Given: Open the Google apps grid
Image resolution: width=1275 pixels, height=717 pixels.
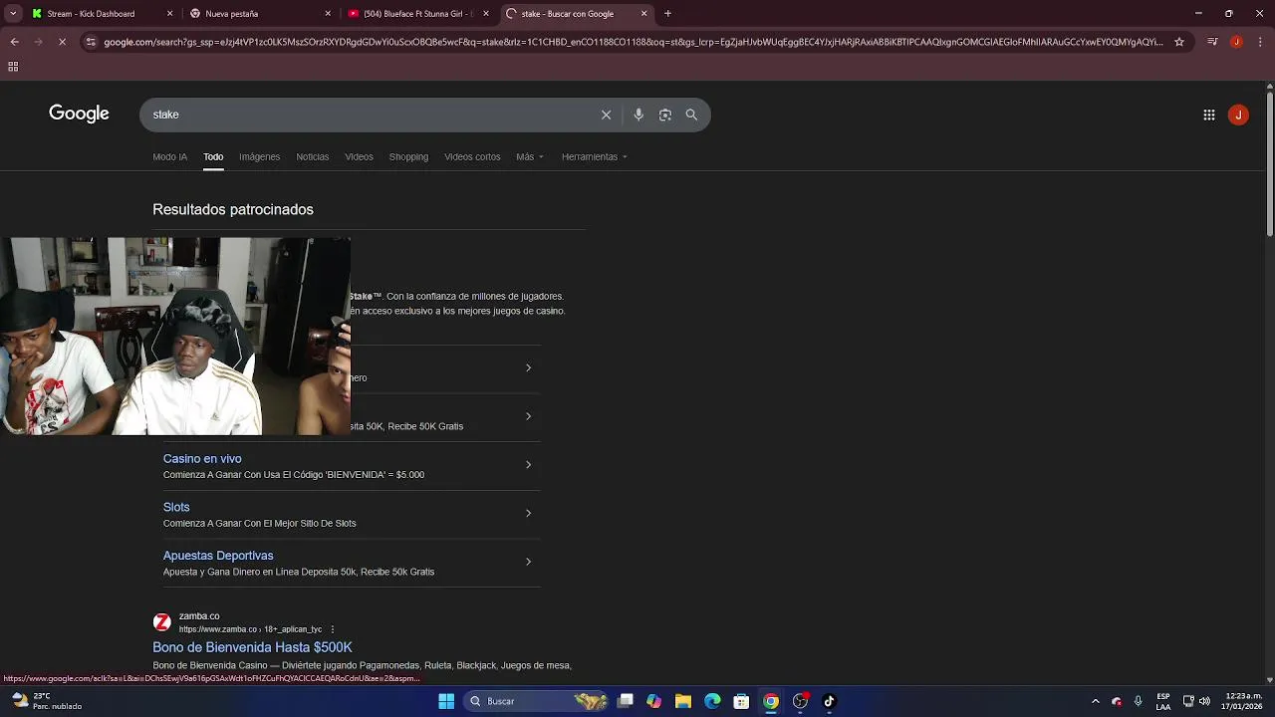Looking at the screenshot, I should (1208, 115).
